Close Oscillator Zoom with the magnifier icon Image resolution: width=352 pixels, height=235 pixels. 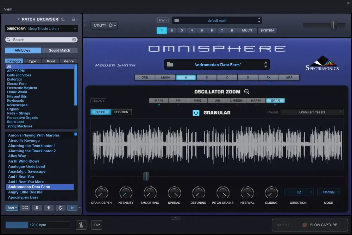coord(246,91)
